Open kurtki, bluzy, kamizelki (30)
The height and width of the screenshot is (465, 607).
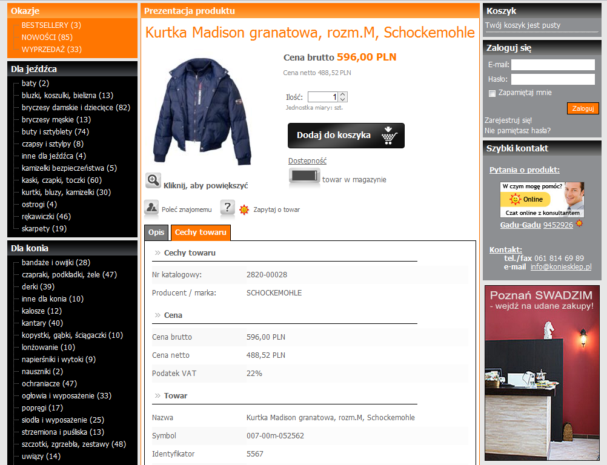tap(66, 193)
